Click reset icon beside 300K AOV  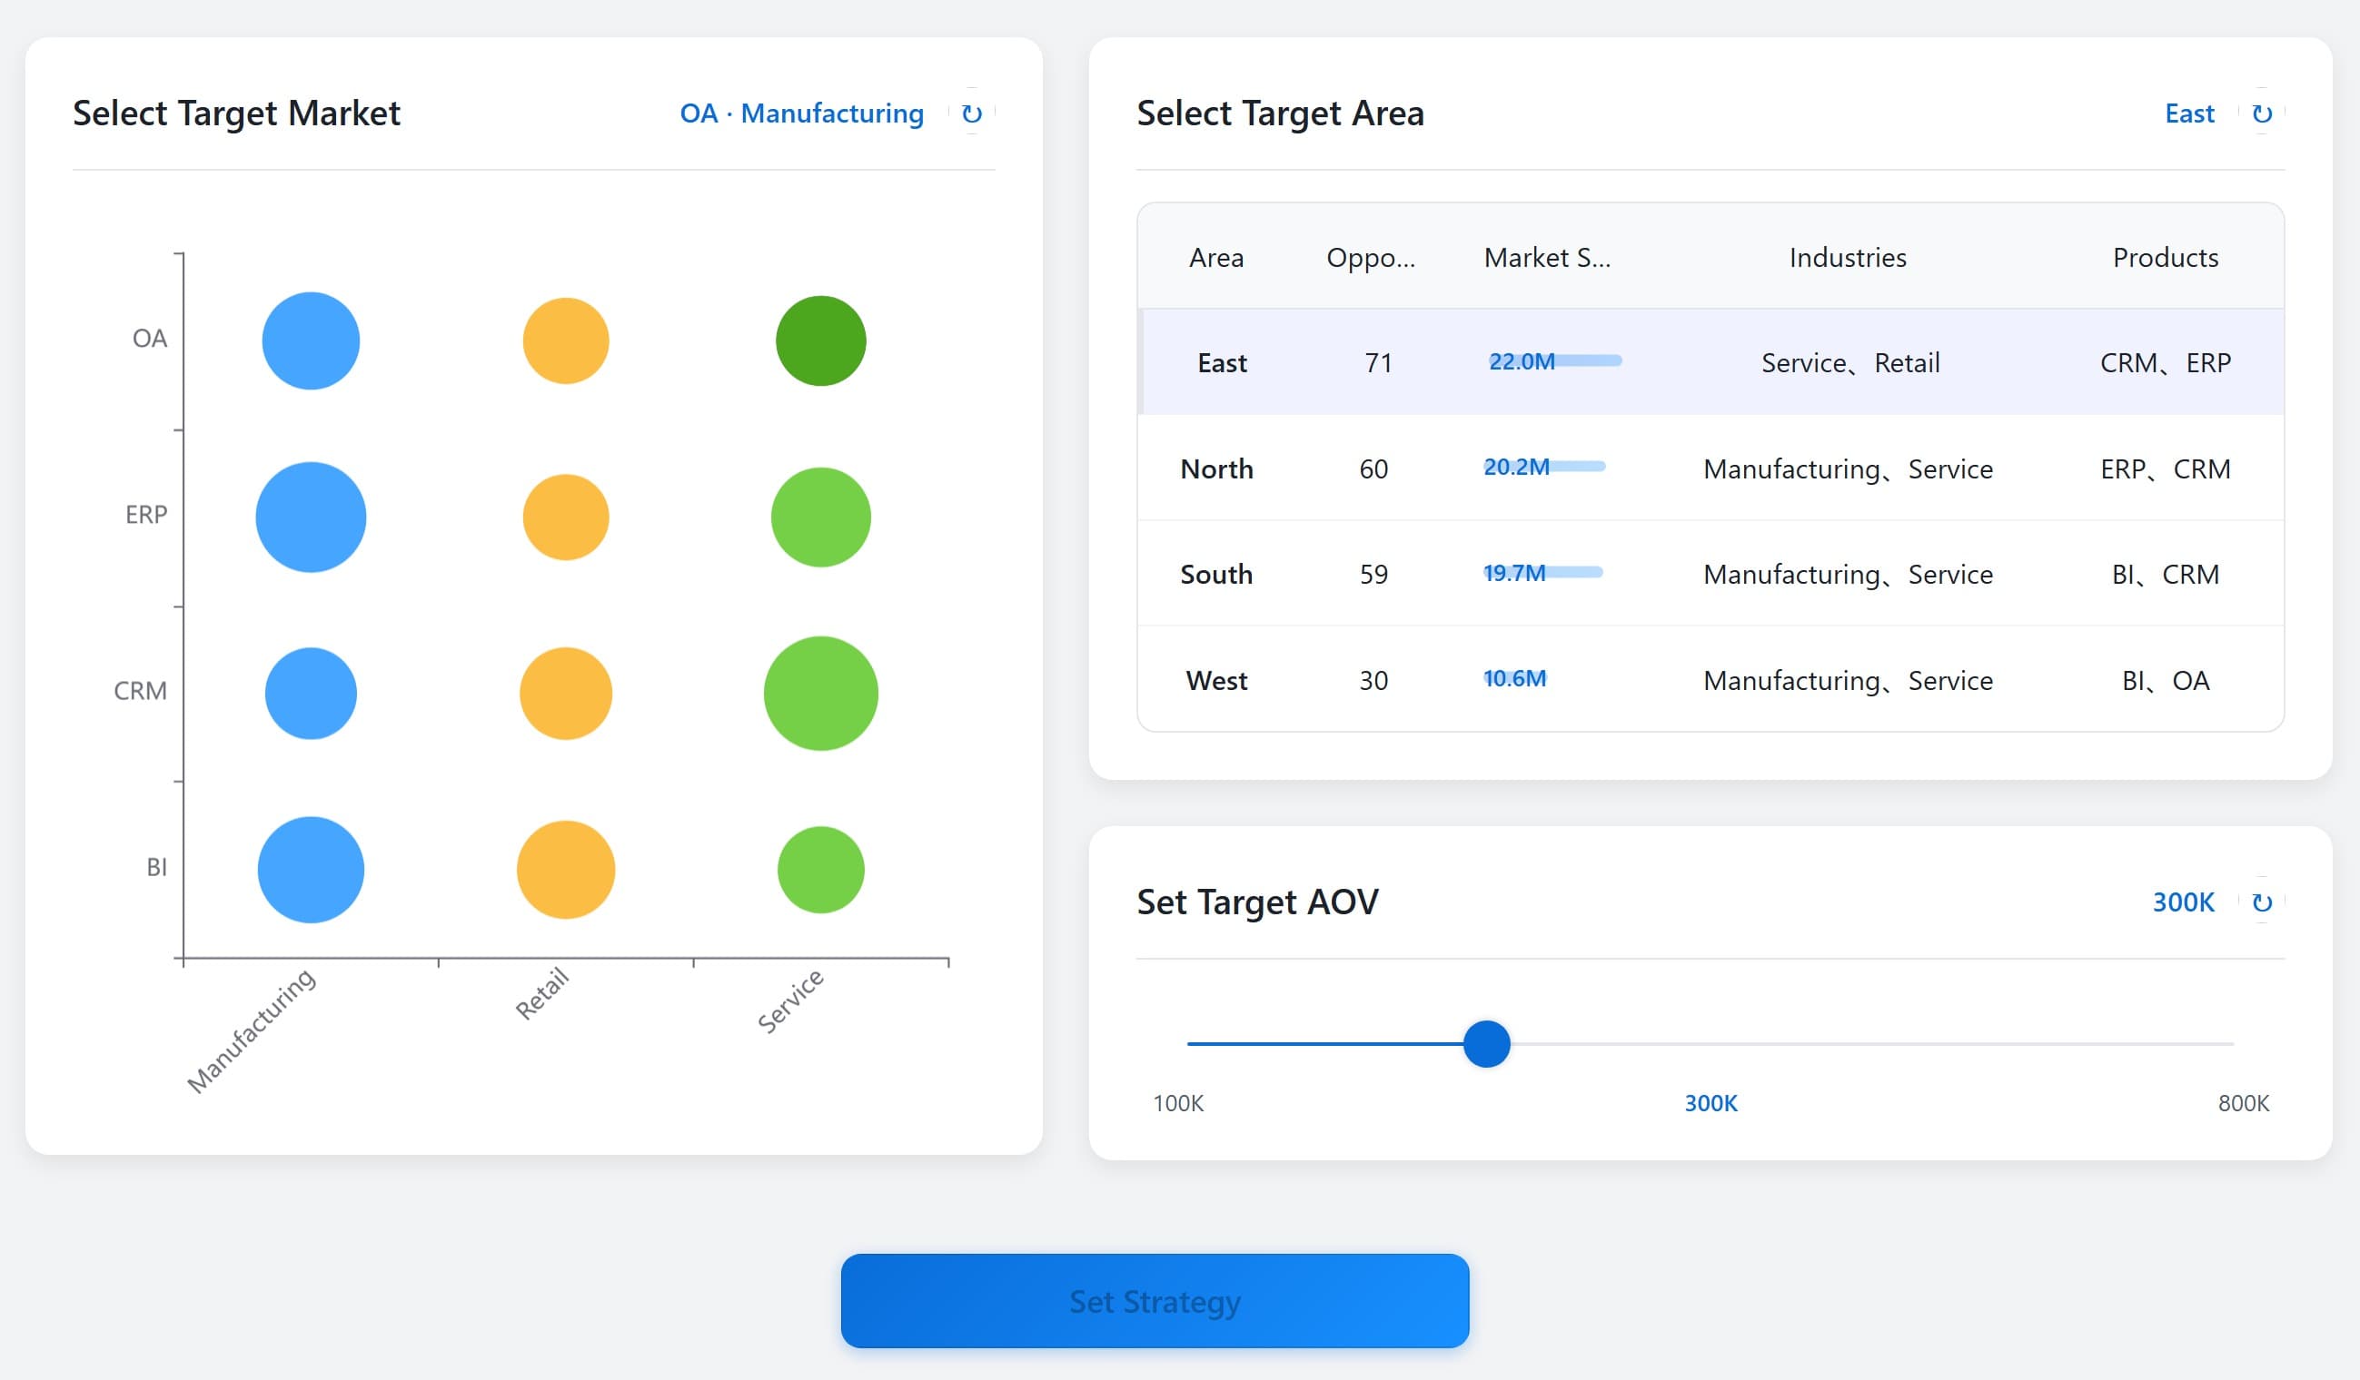(x=2261, y=902)
